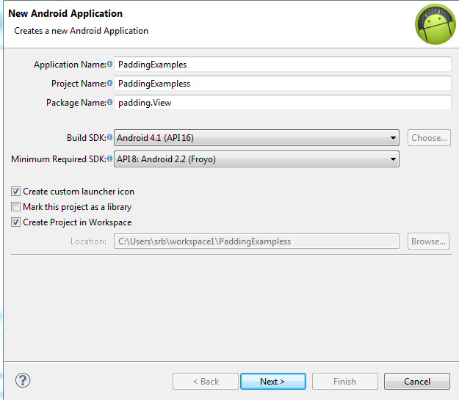459x400 pixels.
Task: Click the Location path field
Action: [256, 241]
